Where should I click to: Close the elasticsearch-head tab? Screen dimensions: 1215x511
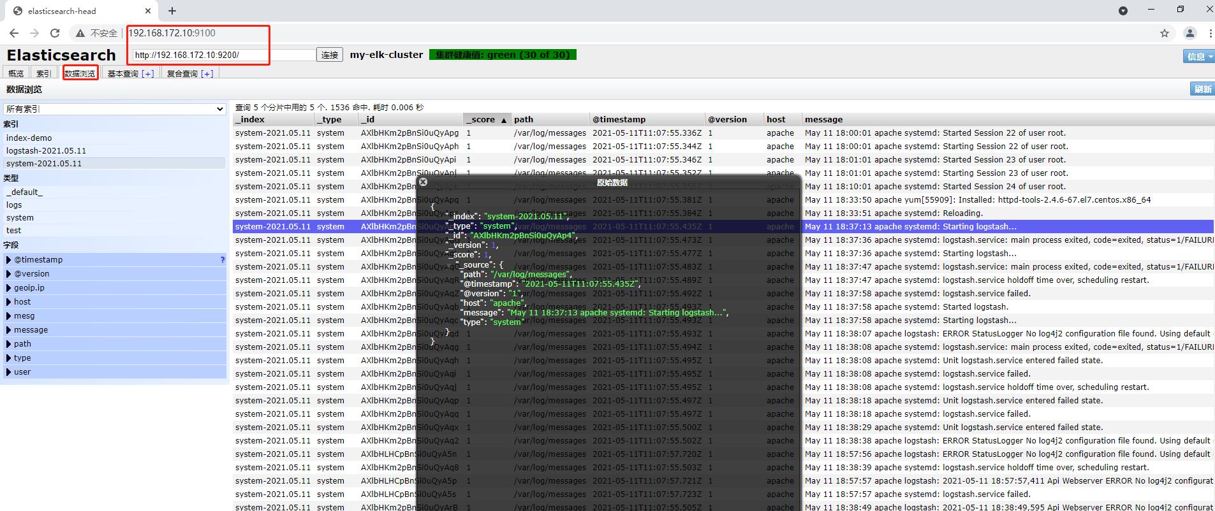tap(148, 11)
